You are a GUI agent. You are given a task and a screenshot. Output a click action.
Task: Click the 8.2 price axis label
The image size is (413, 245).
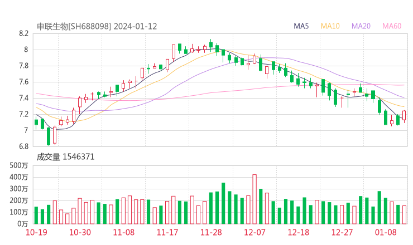[x=23, y=33]
